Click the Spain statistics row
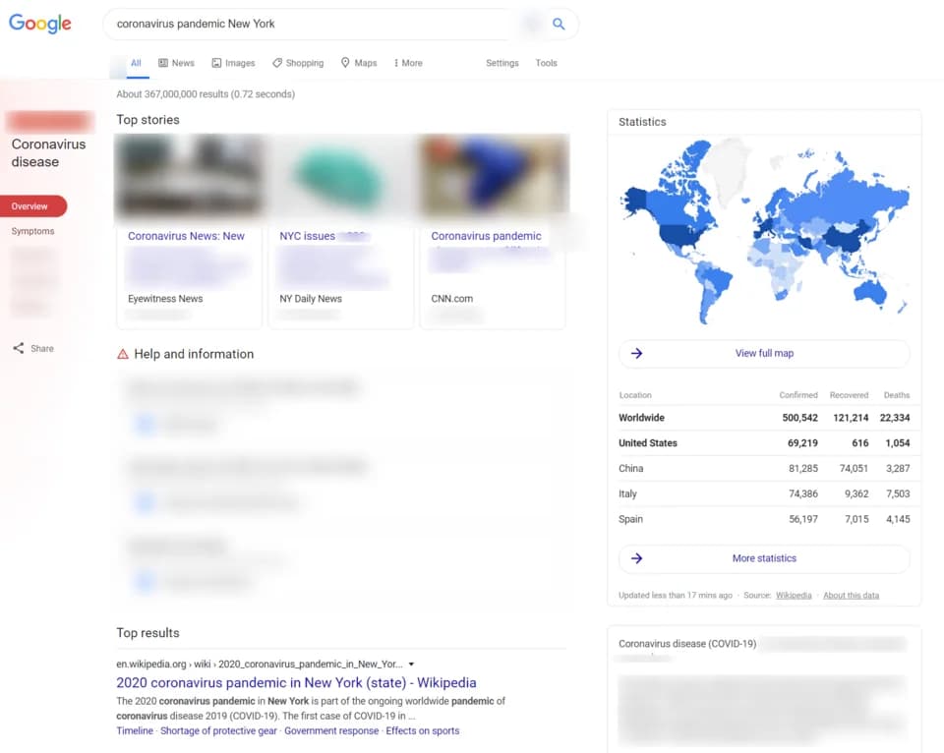The image size is (944, 753). click(x=765, y=519)
